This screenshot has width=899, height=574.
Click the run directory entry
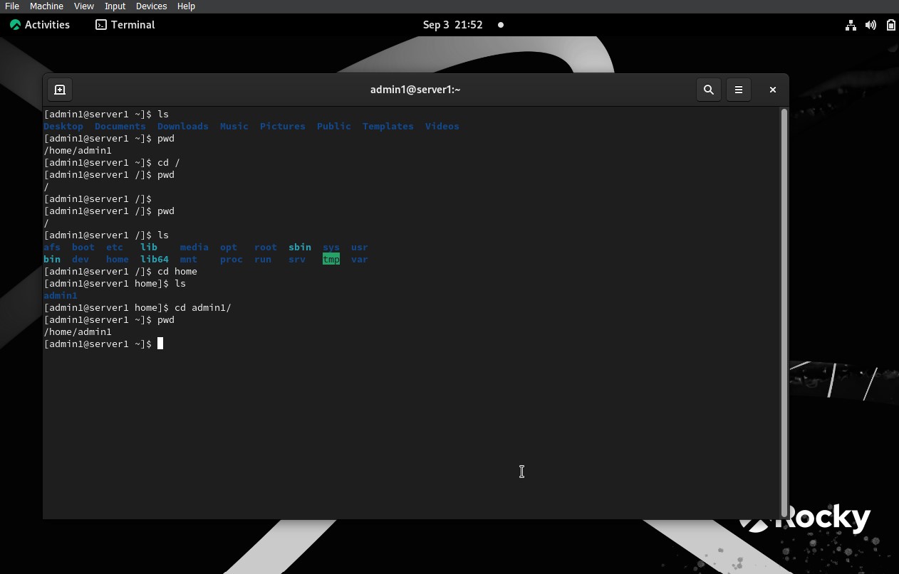coord(263,260)
